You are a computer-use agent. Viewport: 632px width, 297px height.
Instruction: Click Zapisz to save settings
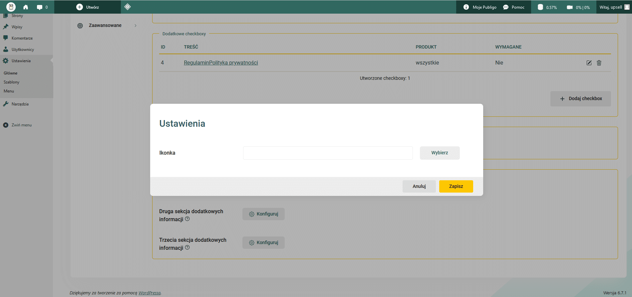[x=456, y=186]
